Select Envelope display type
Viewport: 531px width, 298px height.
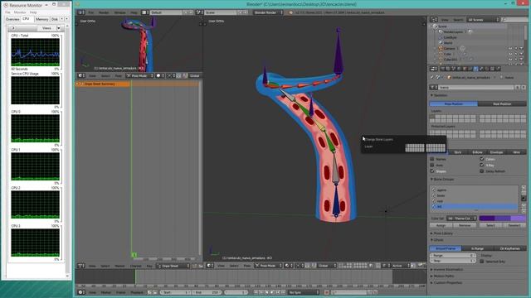coord(496,152)
